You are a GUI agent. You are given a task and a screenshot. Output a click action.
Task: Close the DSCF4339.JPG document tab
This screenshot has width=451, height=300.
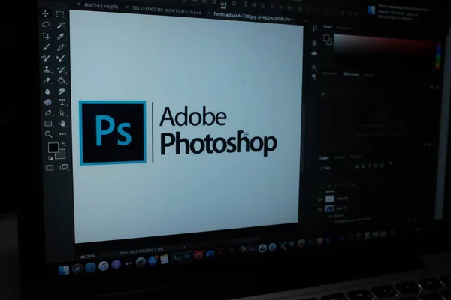(78, 4)
